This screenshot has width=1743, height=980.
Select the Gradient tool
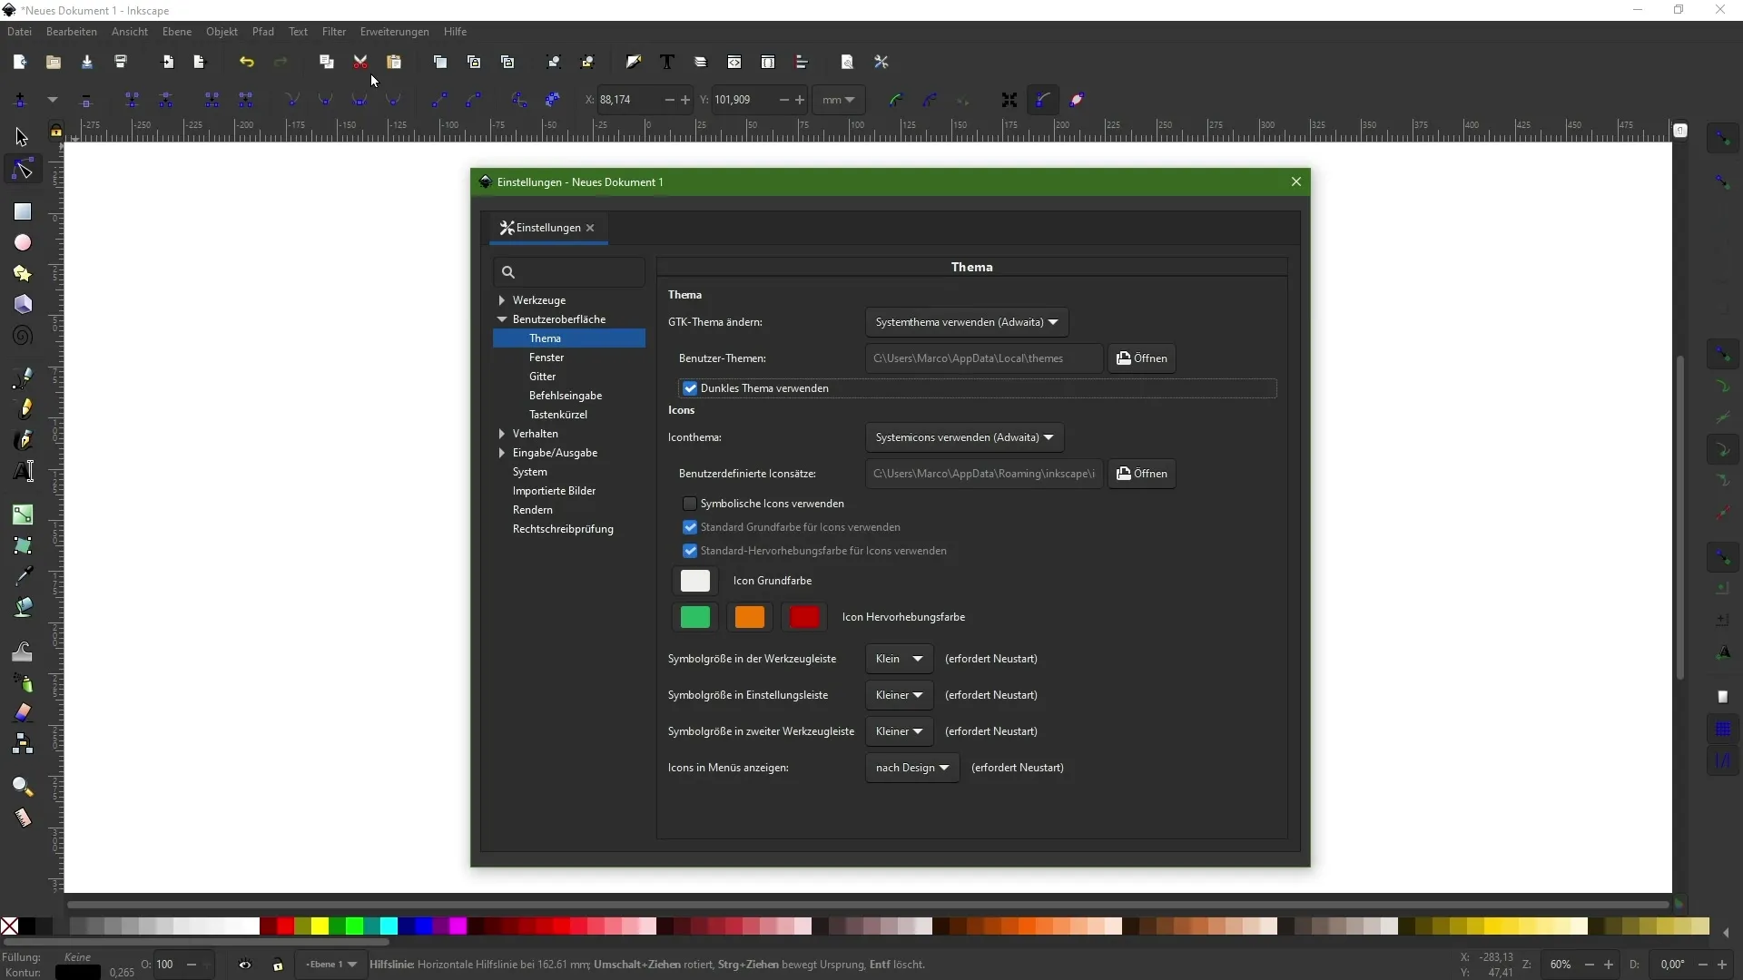point(22,514)
